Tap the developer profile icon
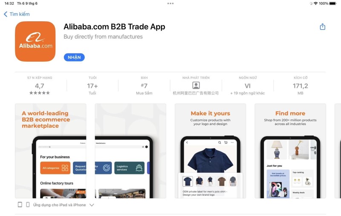 pyautogui.click(x=196, y=85)
